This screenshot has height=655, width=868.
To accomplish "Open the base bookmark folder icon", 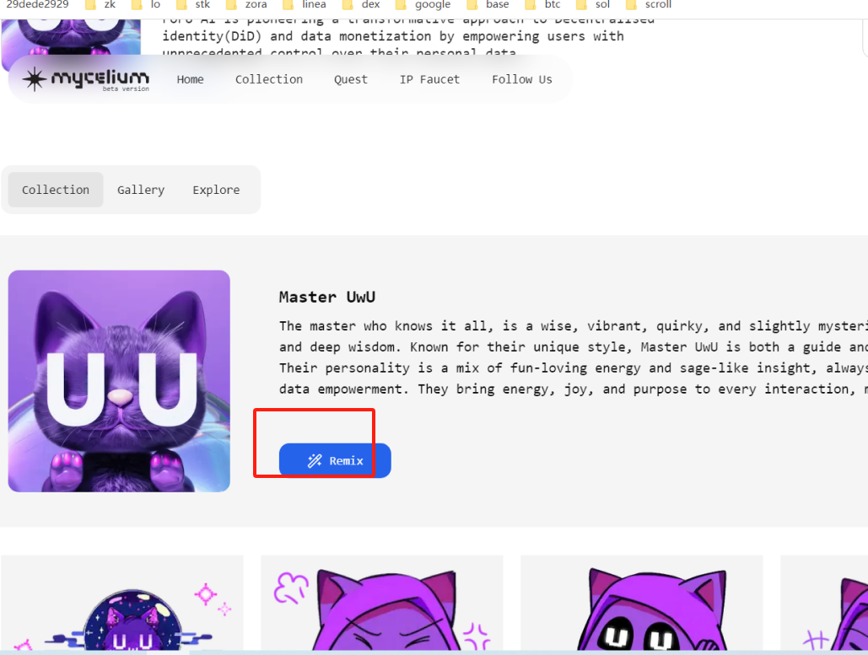I will point(472,4).
